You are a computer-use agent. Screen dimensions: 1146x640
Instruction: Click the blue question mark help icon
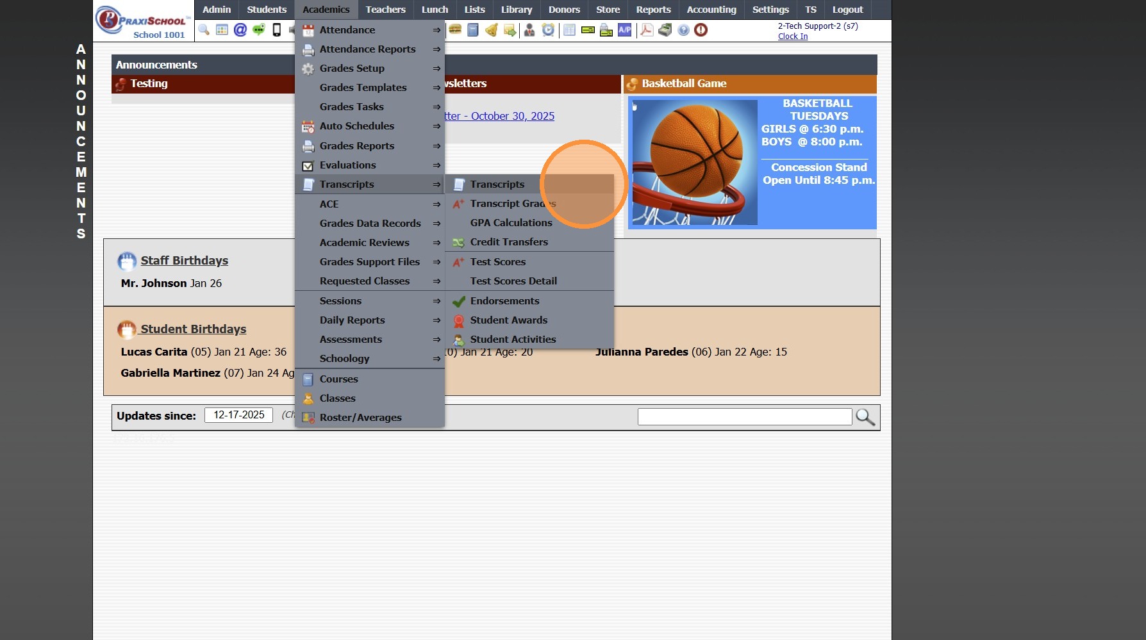(684, 30)
